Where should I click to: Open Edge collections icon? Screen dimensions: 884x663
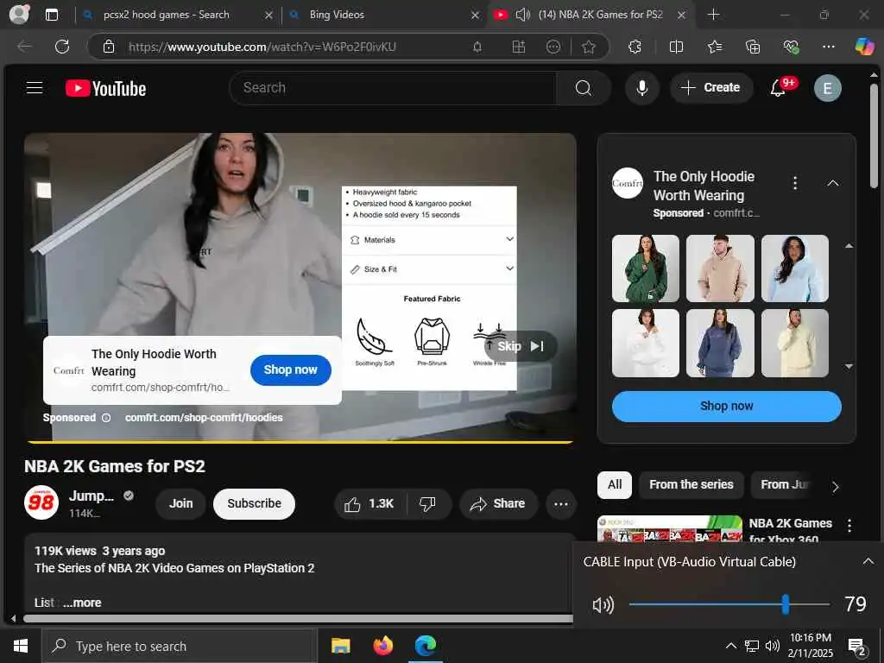(753, 47)
